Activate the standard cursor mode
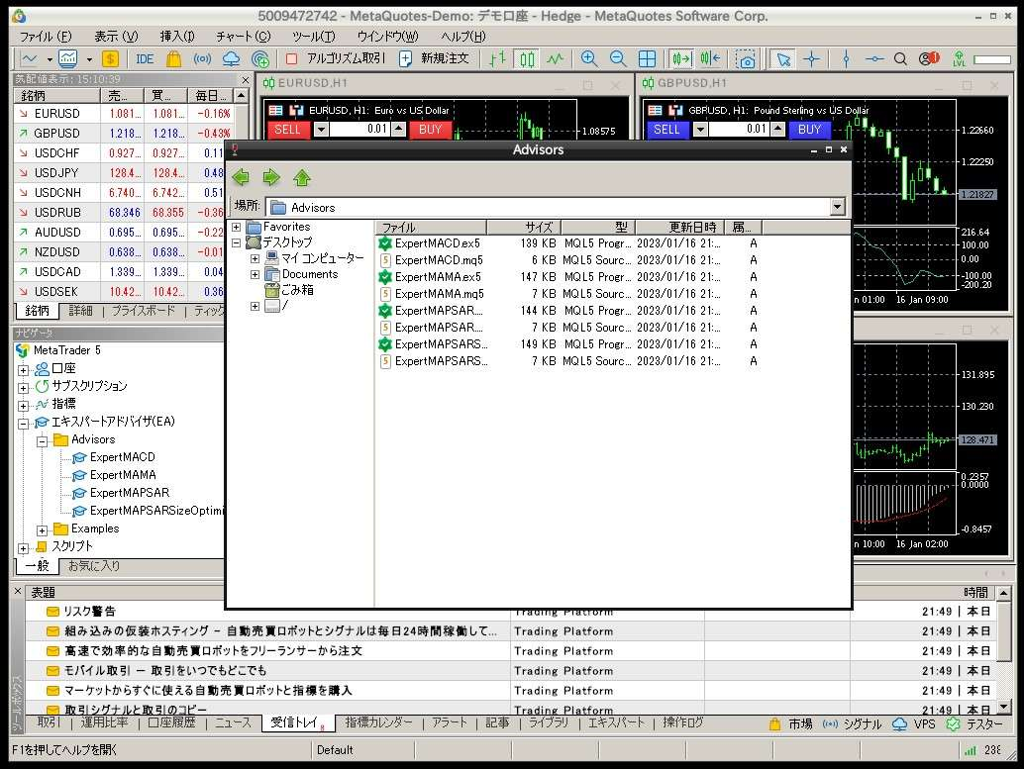 point(783,59)
